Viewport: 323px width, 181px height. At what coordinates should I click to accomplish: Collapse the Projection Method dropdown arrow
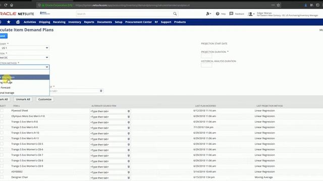[47, 67]
